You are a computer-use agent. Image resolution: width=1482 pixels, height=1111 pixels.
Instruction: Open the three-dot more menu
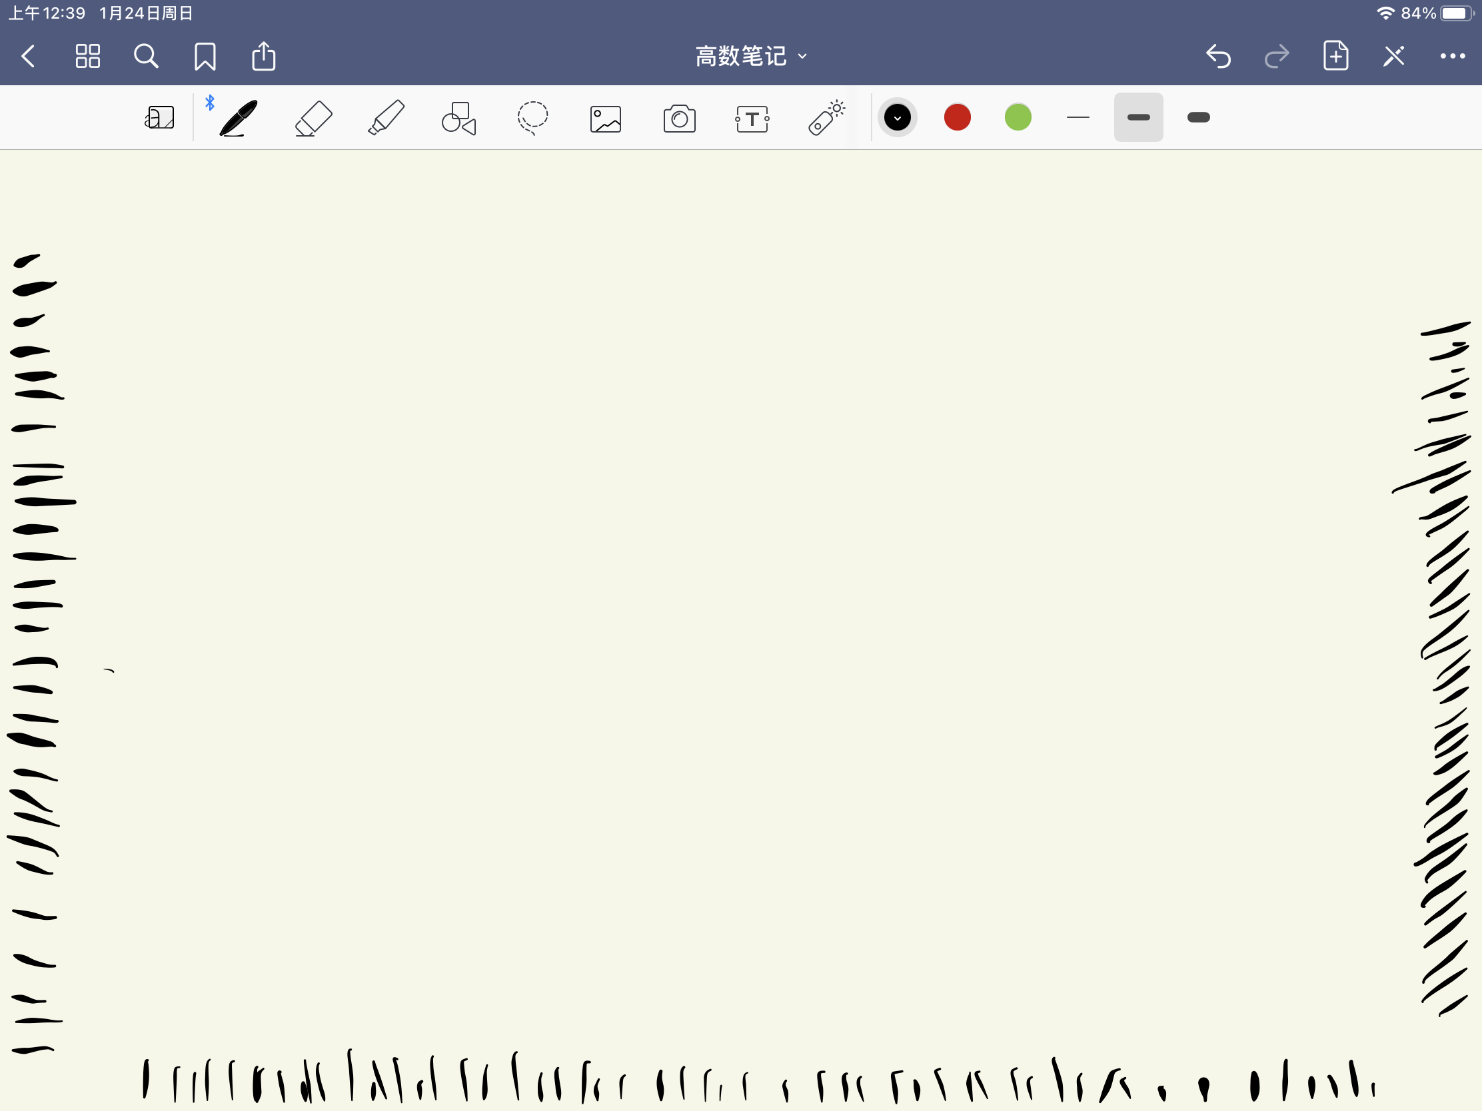coord(1452,56)
